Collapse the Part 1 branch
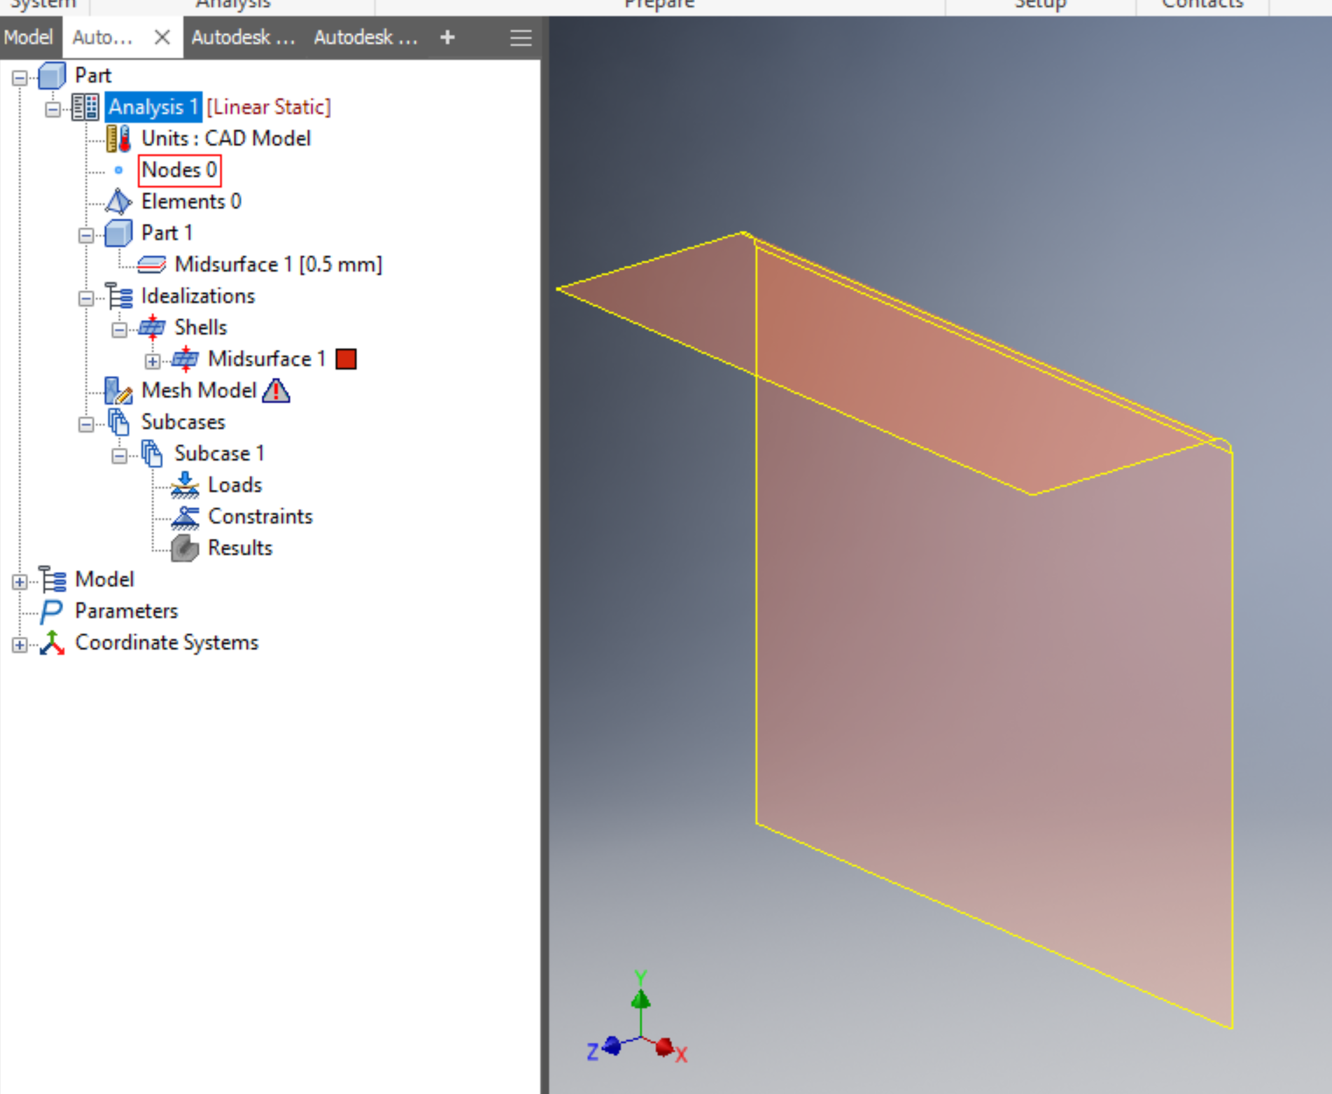Image resolution: width=1332 pixels, height=1094 pixels. click(x=86, y=235)
